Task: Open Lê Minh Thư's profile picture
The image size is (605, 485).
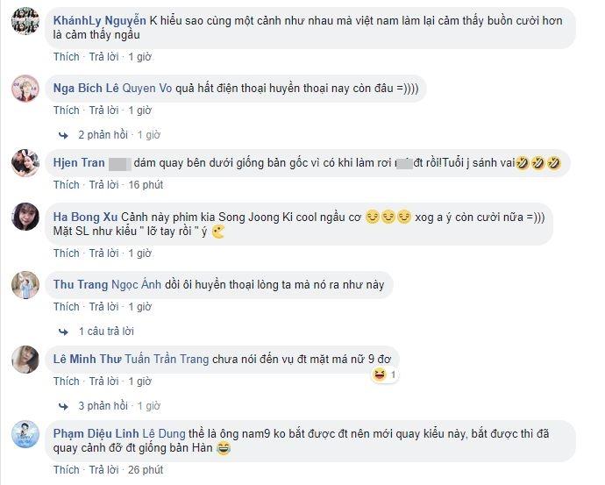Action: click(x=25, y=360)
